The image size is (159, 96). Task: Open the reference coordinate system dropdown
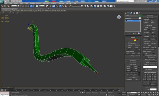click(x=42, y=6)
